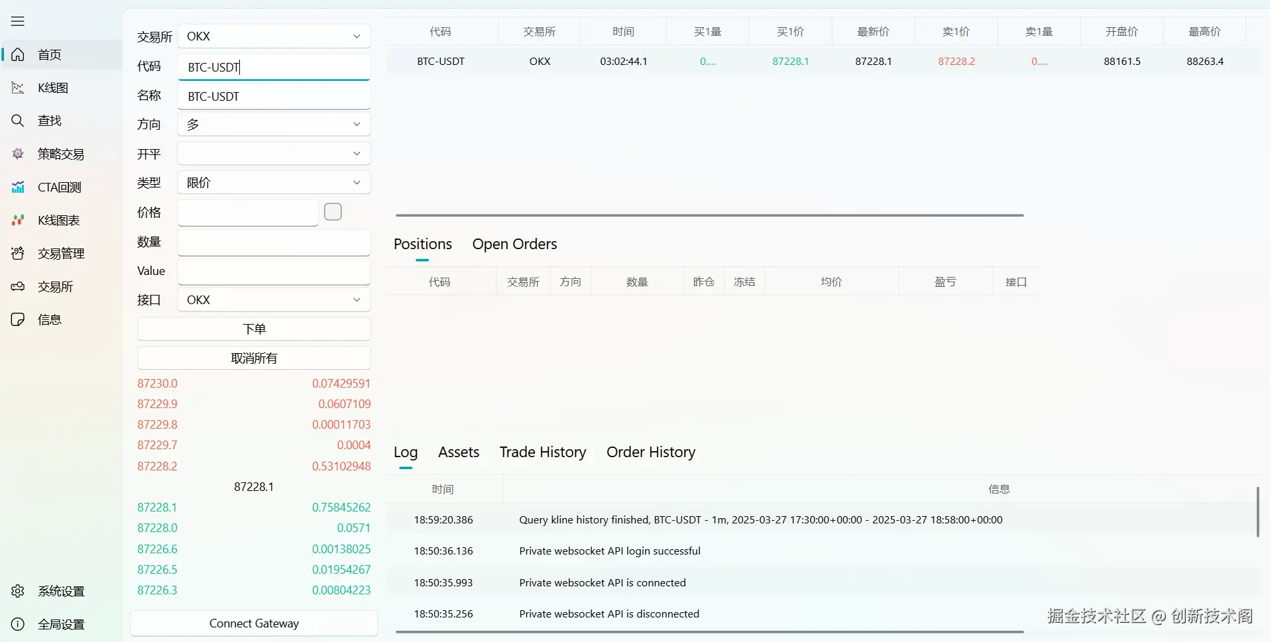Click the 卖1价 column header
Image resolution: width=1270 pixels, height=642 pixels.
pos(956,32)
